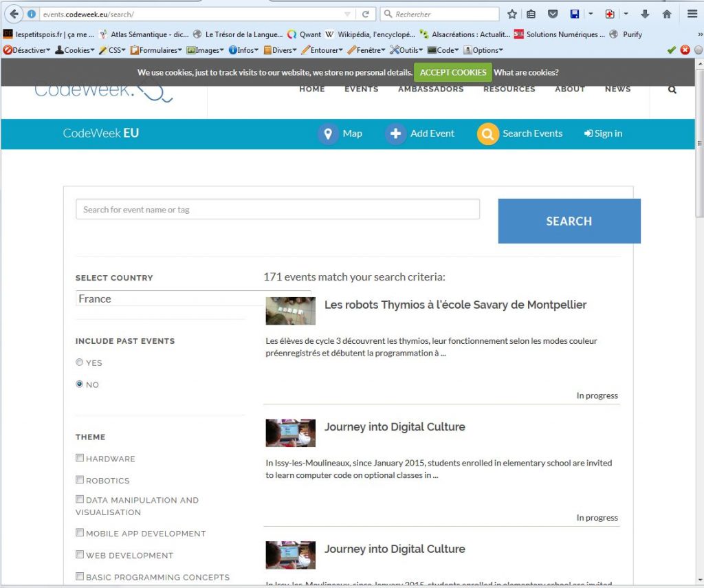Open the Outils developer toolbar dropdown
Screen dimensions: 704x588
408,50
